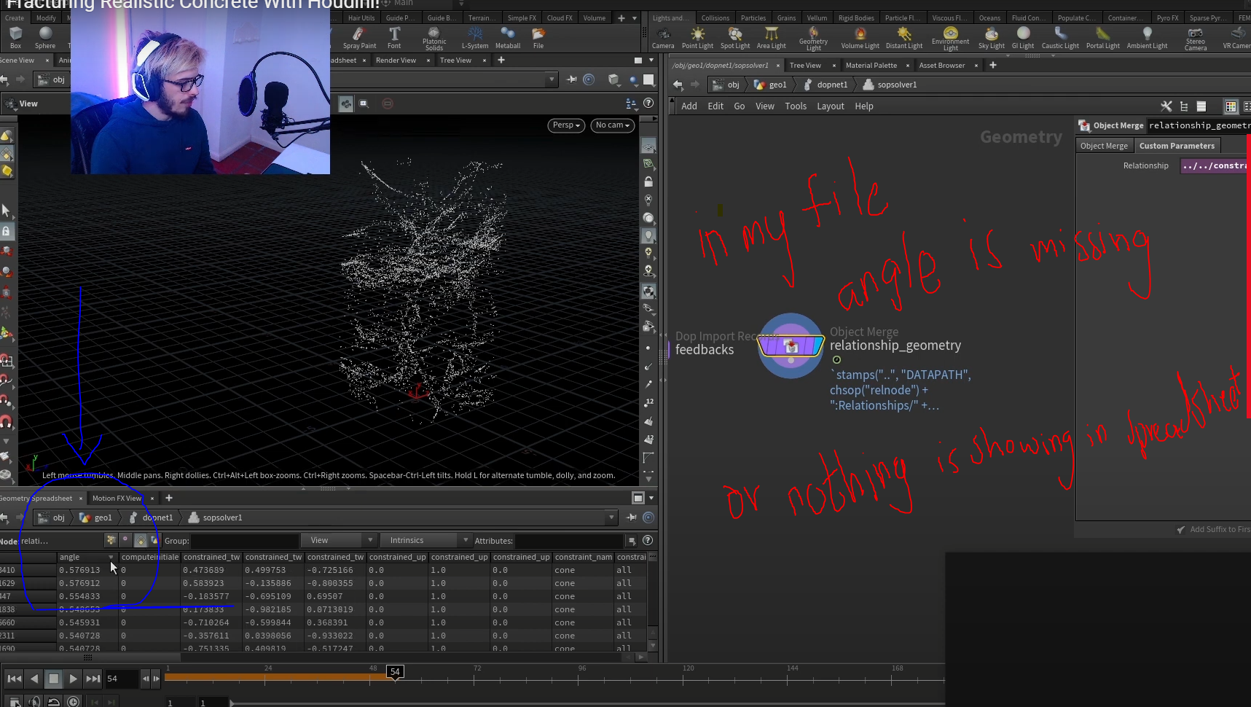Open the Custom Parameters tab
The image size is (1251, 707).
pyautogui.click(x=1177, y=146)
